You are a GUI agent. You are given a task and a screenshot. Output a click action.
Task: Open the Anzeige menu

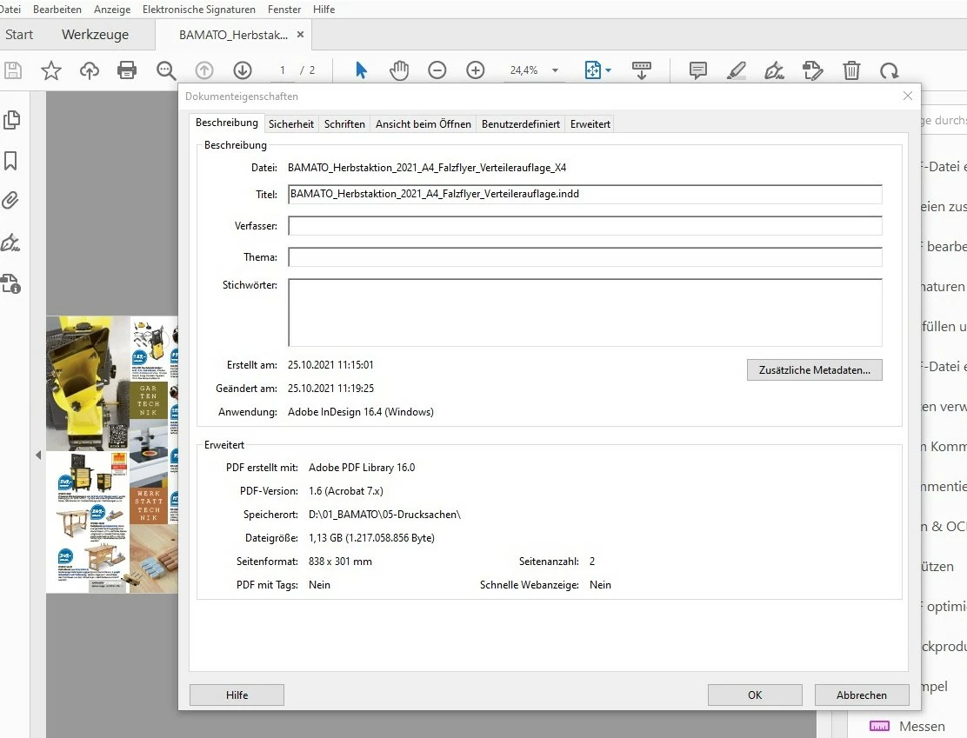click(x=112, y=10)
